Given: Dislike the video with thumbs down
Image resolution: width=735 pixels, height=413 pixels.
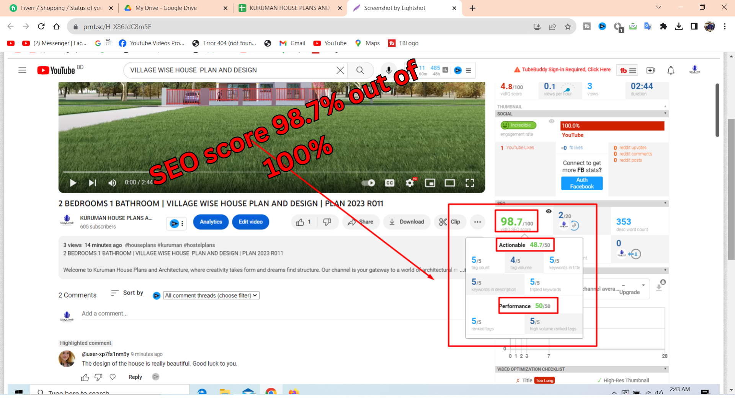Looking at the screenshot, I should 327,222.
